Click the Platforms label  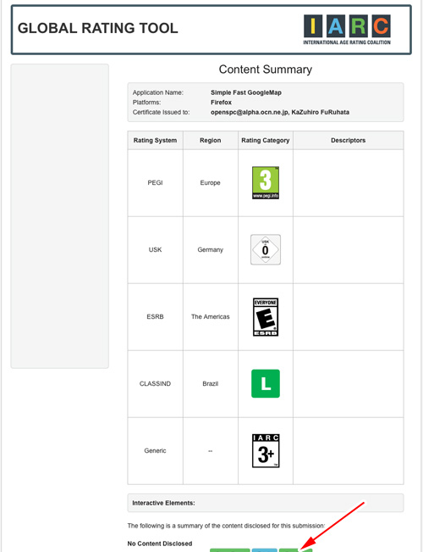pyautogui.click(x=146, y=103)
